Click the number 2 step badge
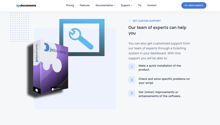Viewport: 220px width, 125px height. point(132,80)
